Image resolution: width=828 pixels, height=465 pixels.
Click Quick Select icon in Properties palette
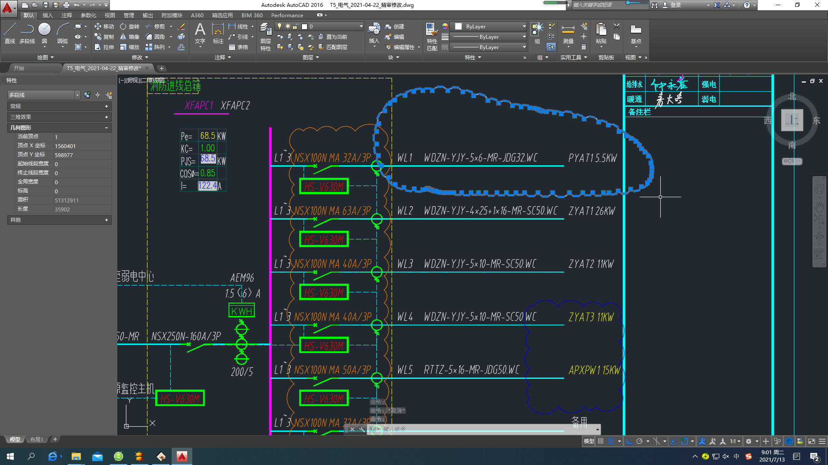coord(109,95)
